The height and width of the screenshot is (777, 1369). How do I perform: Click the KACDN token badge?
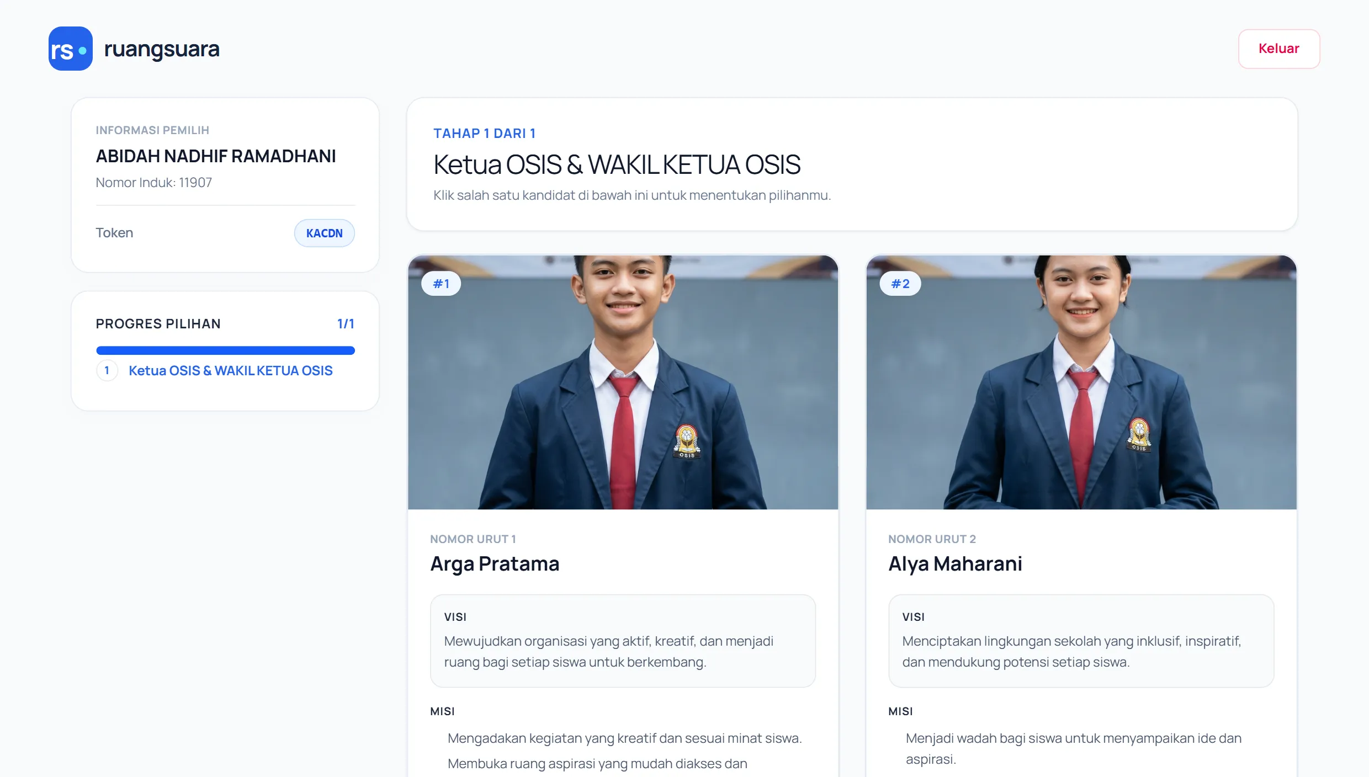pyautogui.click(x=324, y=233)
